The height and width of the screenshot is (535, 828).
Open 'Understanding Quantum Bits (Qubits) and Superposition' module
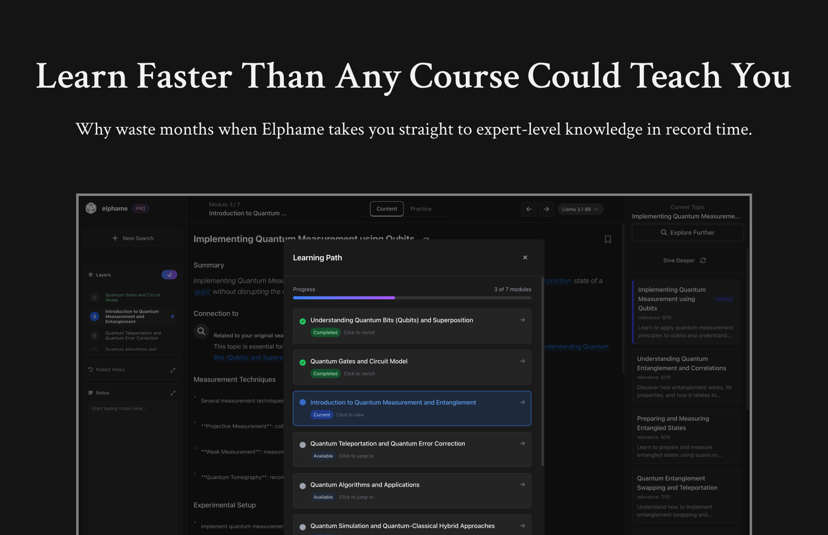pyautogui.click(x=412, y=326)
